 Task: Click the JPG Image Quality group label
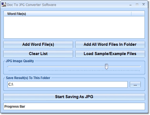tap(20, 61)
